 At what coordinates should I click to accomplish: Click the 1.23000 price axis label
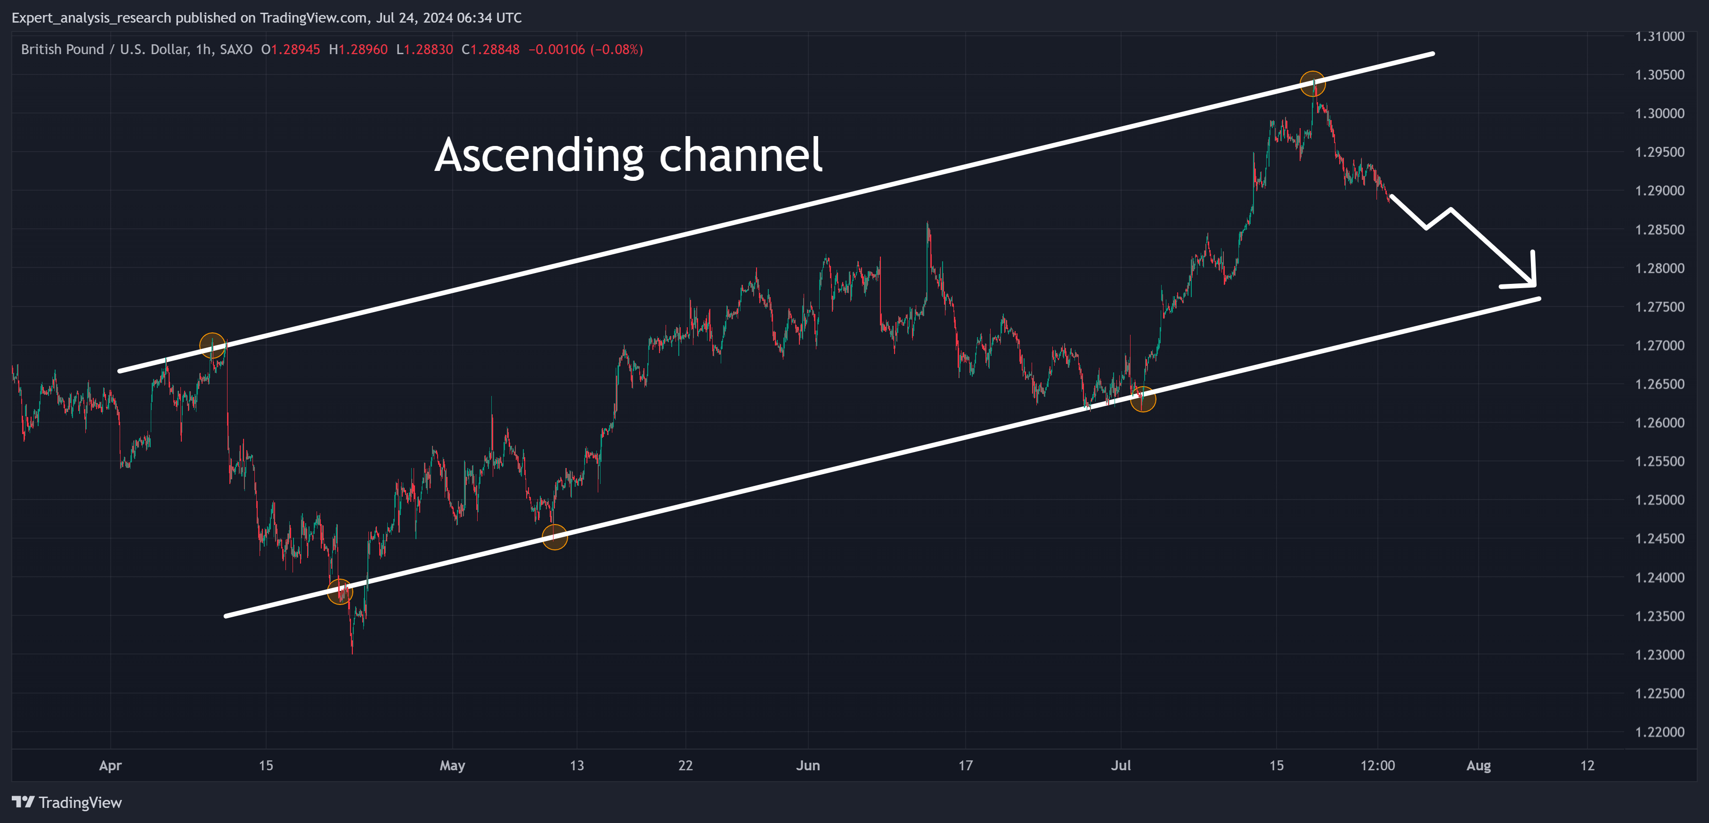pyautogui.click(x=1659, y=654)
